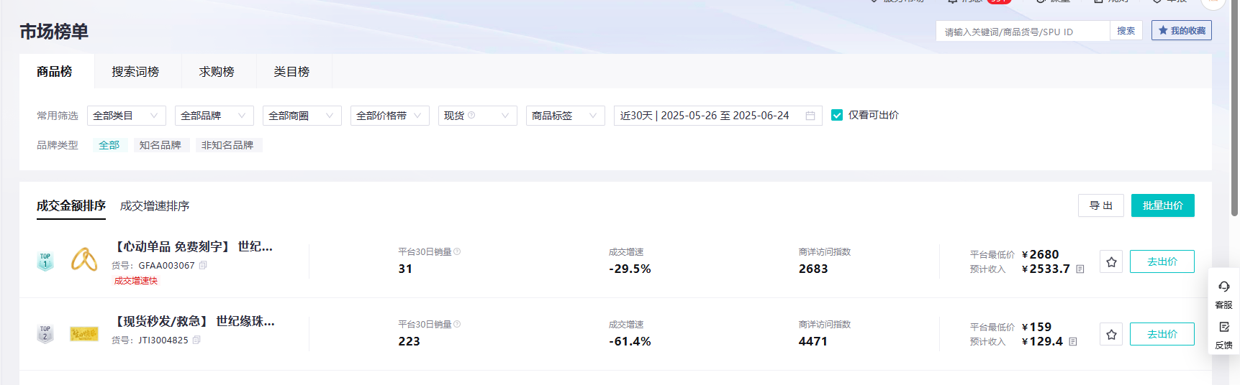The image size is (1240, 385).
Task: Expand the 全部类目 dropdown
Action: tap(126, 116)
